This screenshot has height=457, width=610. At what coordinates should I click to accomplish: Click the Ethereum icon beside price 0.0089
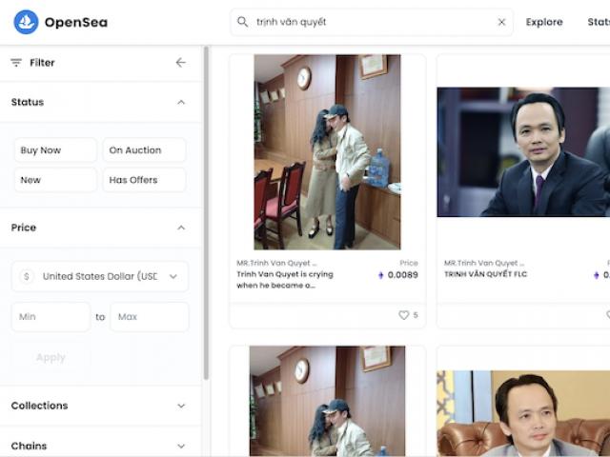tap(381, 275)
